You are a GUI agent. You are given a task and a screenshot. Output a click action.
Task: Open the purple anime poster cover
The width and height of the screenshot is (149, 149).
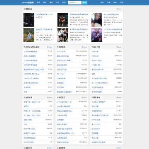[97, 35]
